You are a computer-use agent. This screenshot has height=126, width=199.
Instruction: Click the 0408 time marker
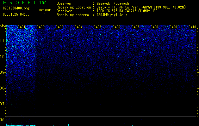[x=154, y=27]
